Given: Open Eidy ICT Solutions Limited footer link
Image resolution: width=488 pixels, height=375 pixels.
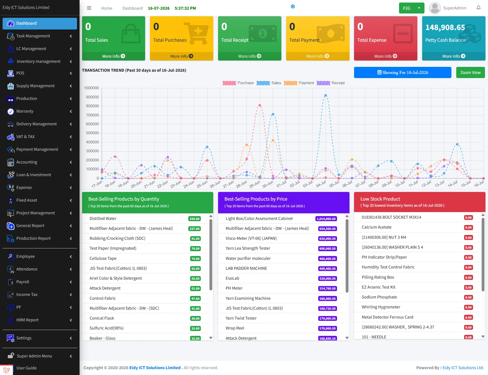Looking at the screenshot, I should 155,368.
